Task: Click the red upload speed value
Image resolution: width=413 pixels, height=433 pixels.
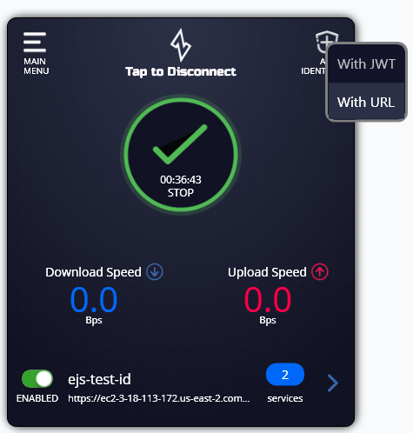Action: tap(268, 299)
